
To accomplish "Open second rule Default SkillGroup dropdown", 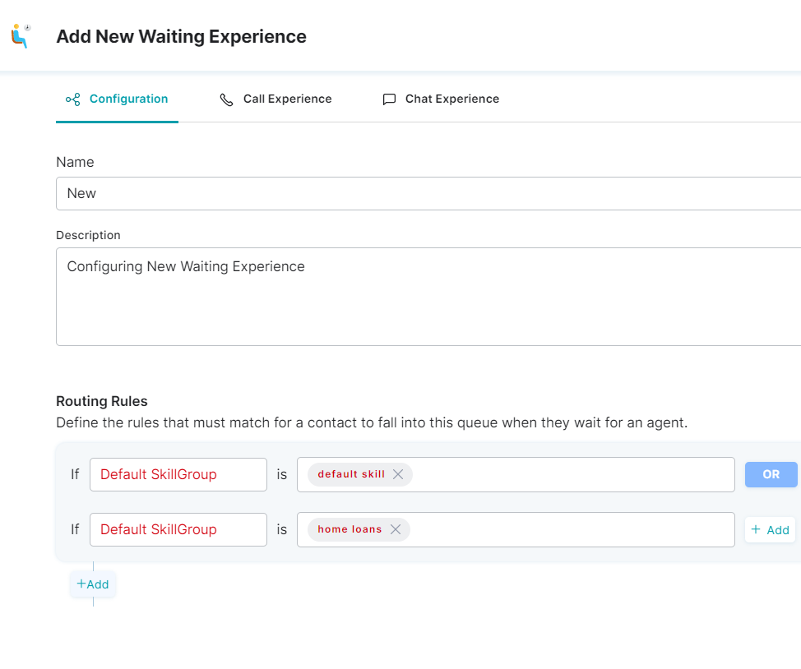I will [178, 529].
